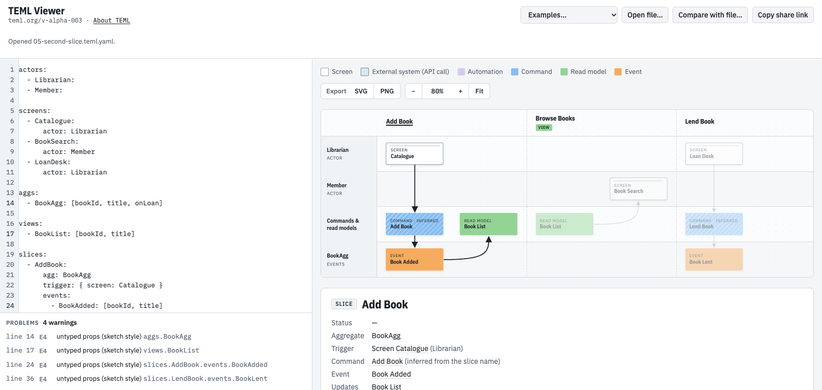
Task: Select the Loan Desk screen node
Action: [714, 153]
